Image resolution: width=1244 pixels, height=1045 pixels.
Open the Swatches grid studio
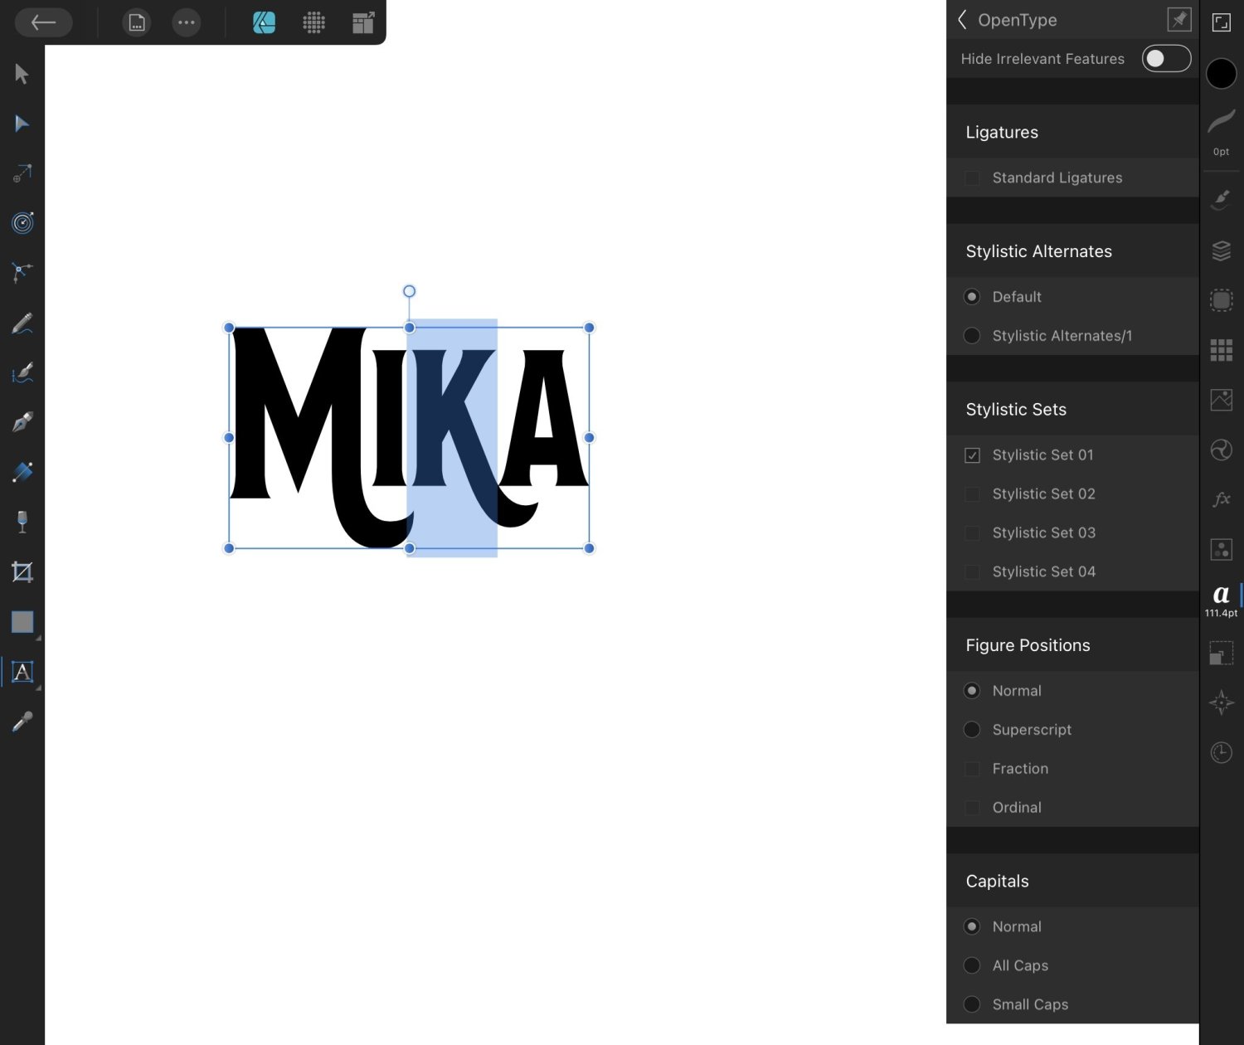[x=1221, y=350]
